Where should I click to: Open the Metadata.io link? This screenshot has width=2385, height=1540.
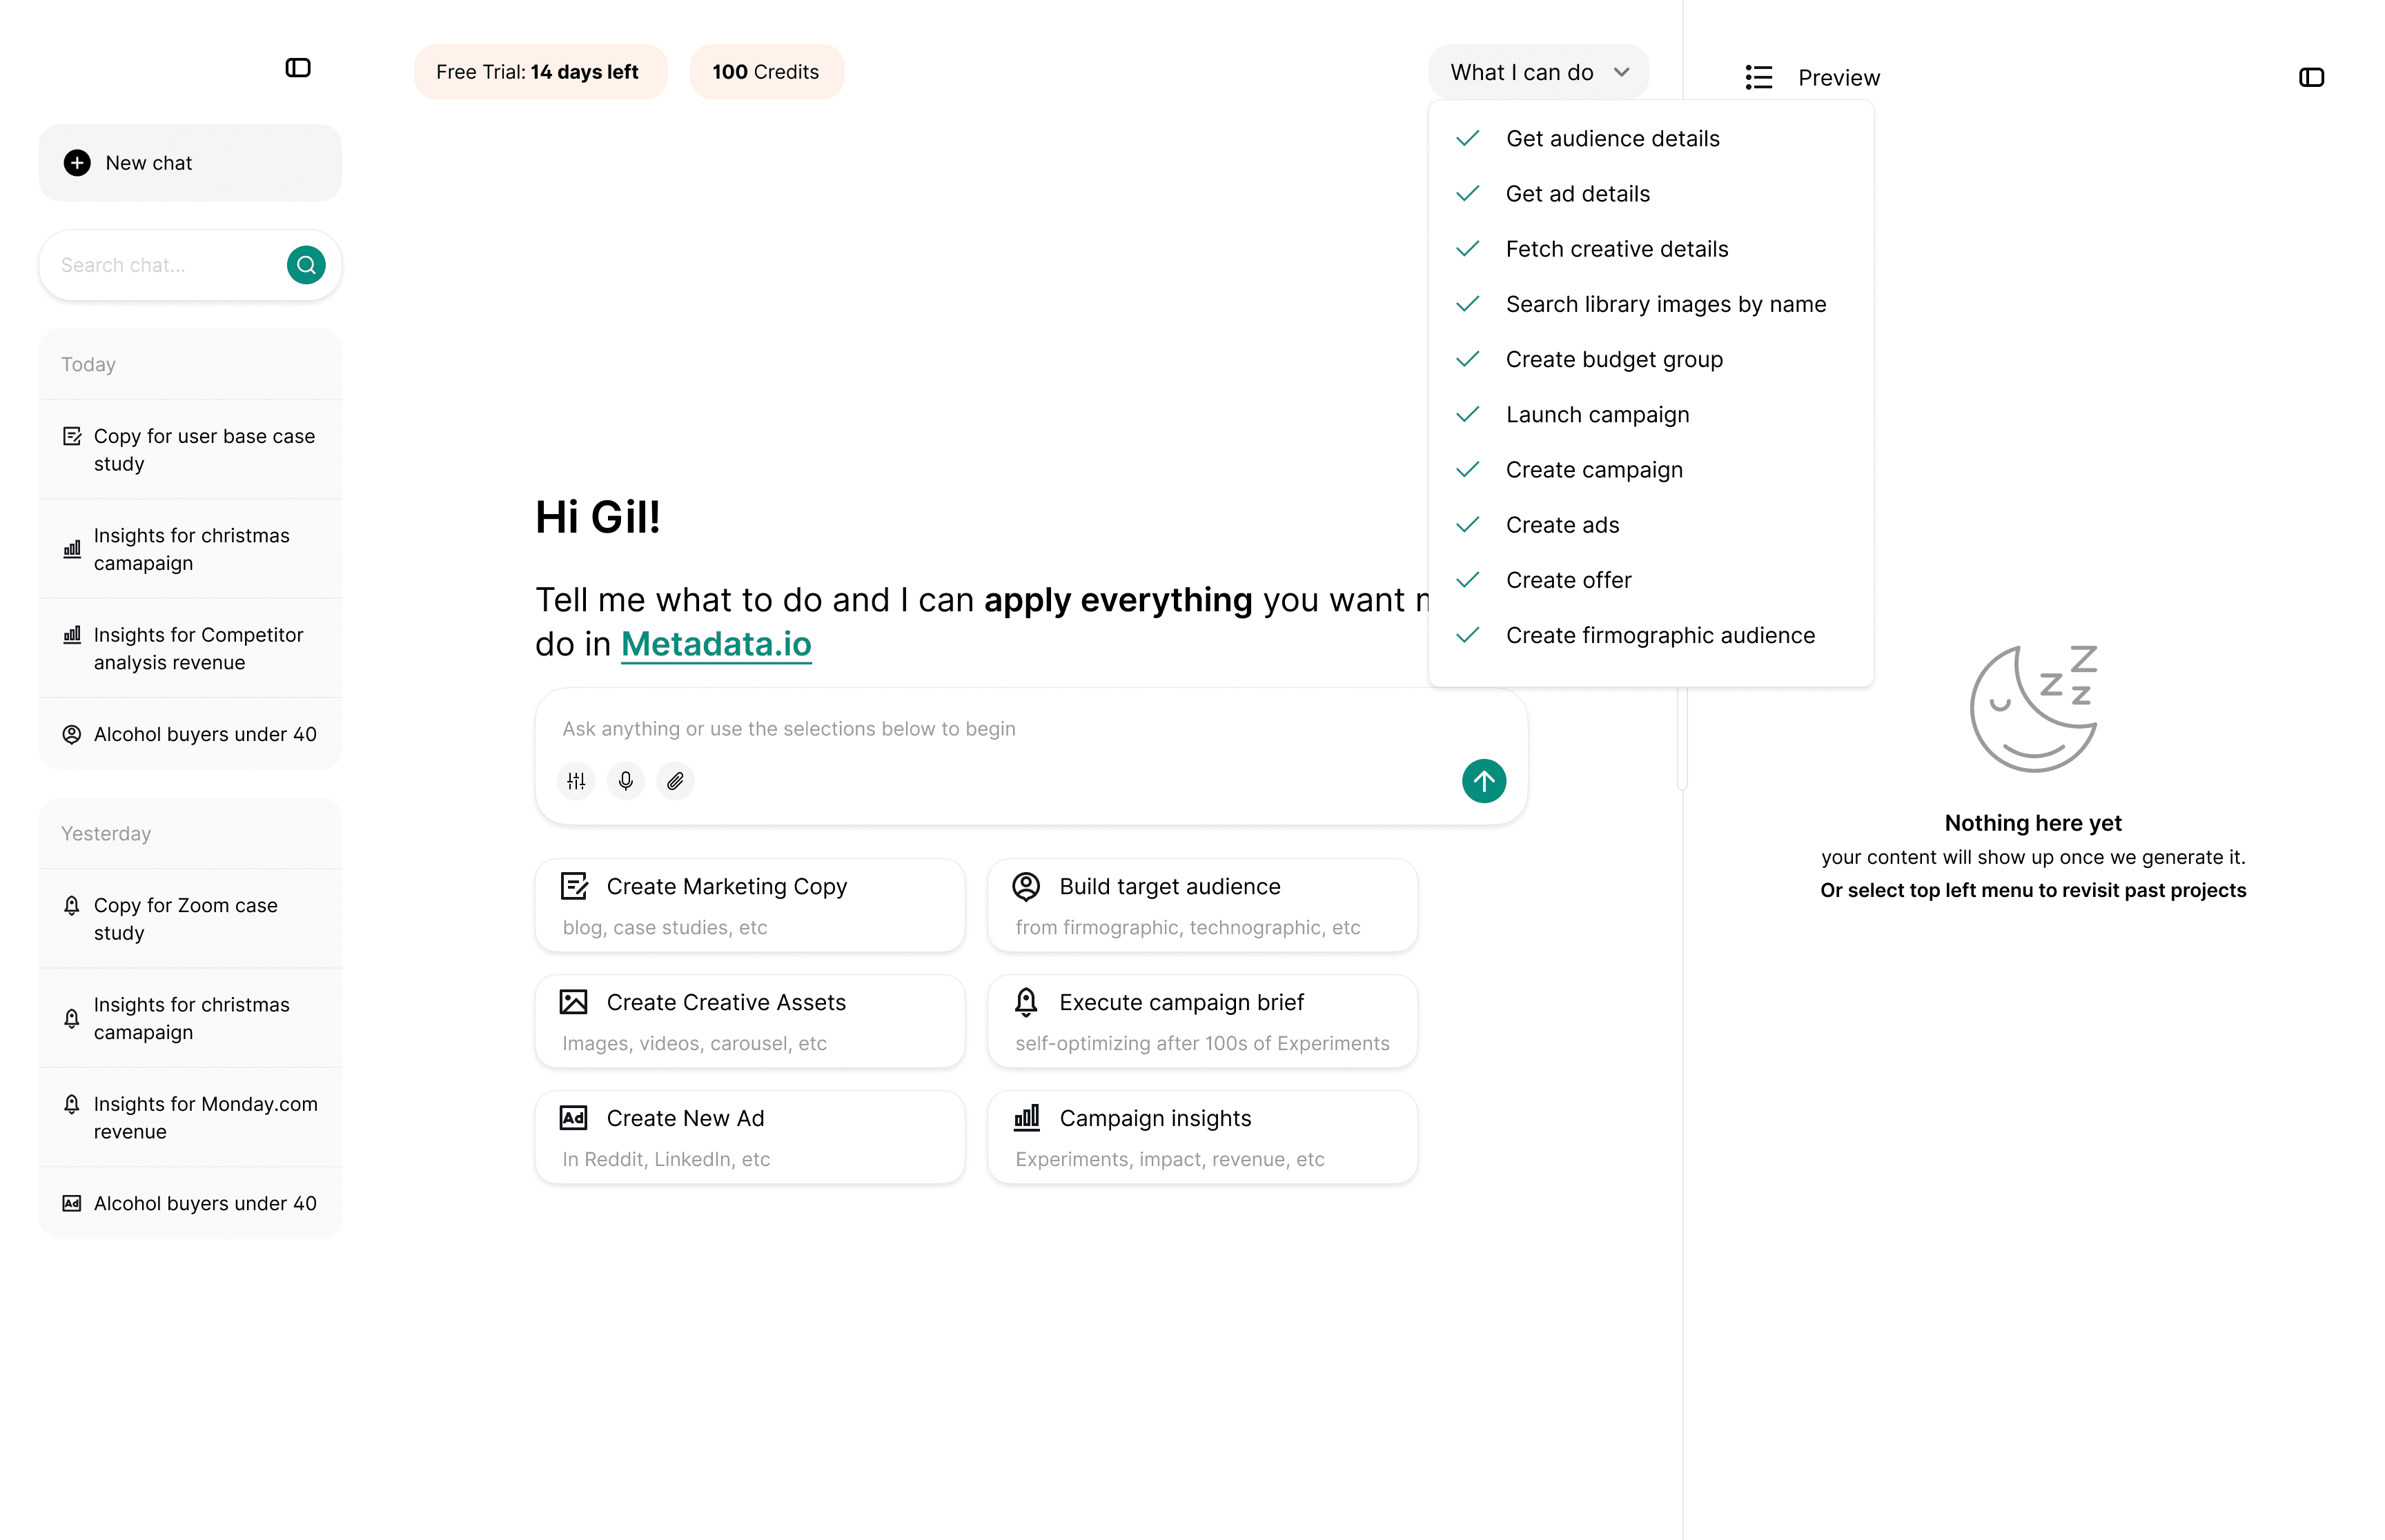(x=715, y=644)
